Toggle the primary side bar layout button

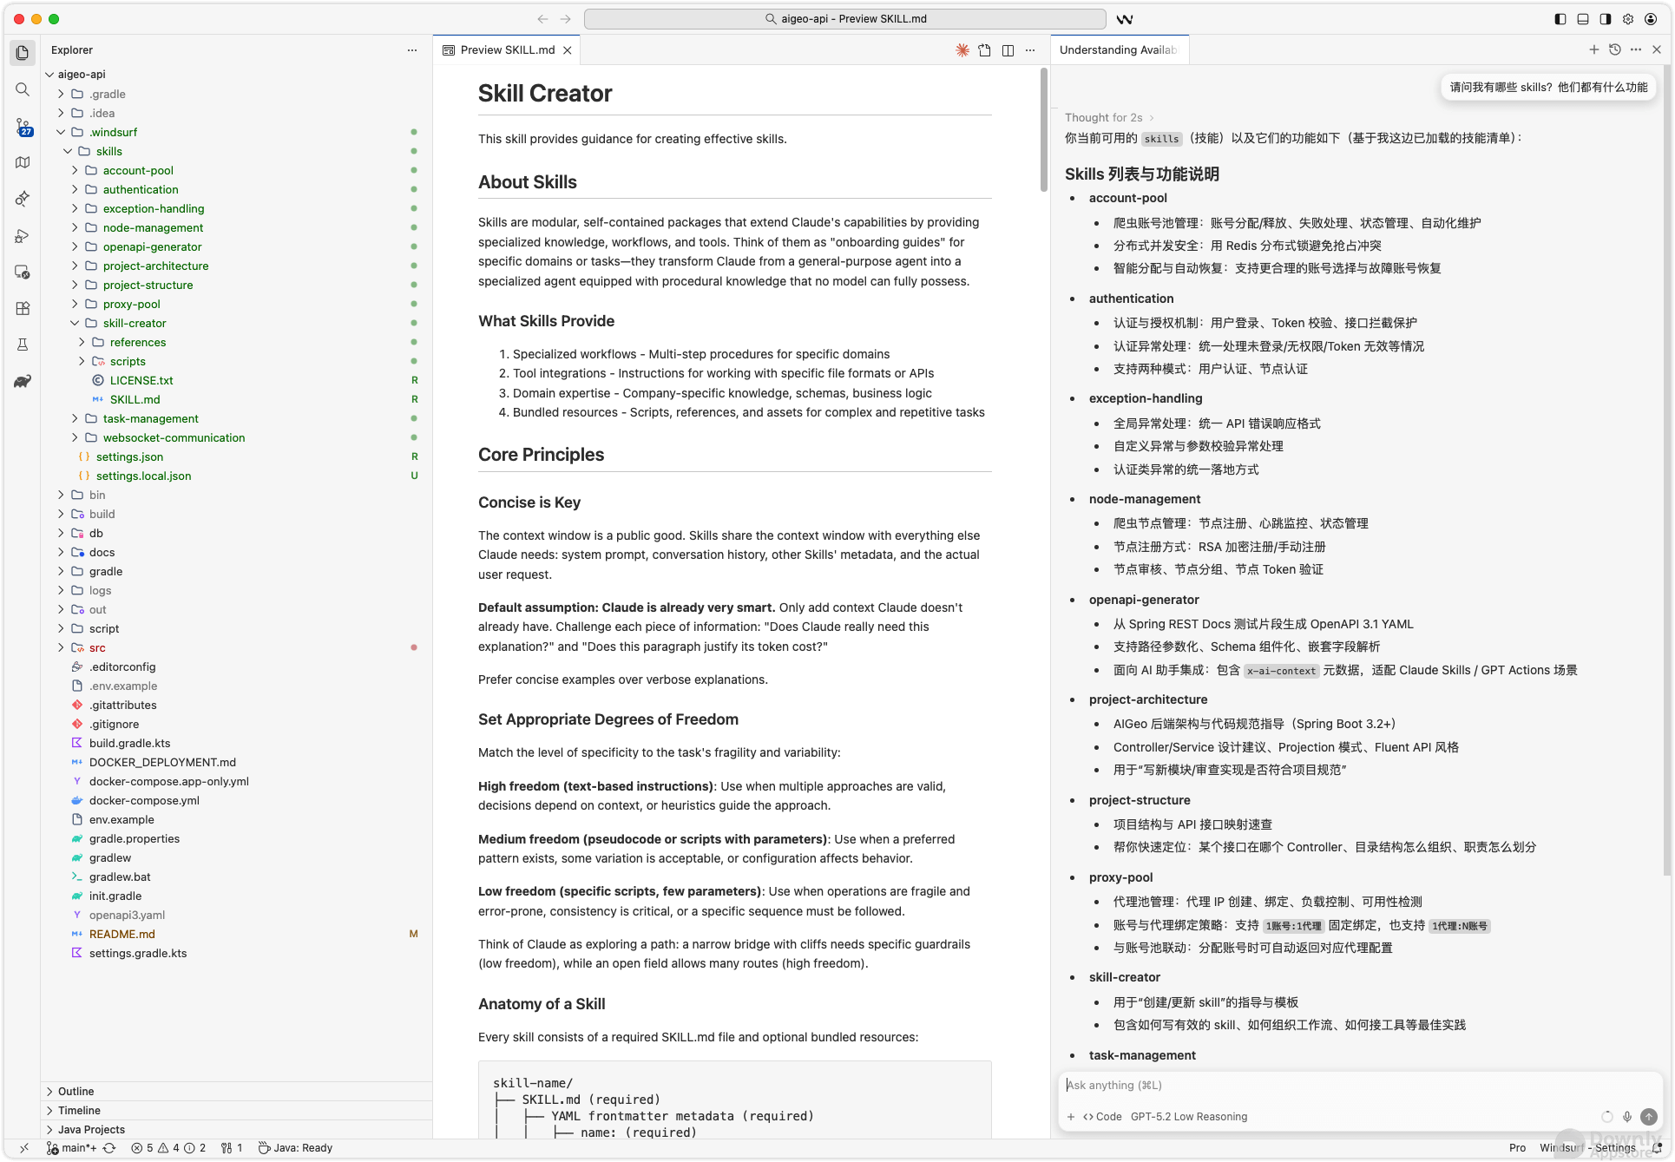(1560, 18)
